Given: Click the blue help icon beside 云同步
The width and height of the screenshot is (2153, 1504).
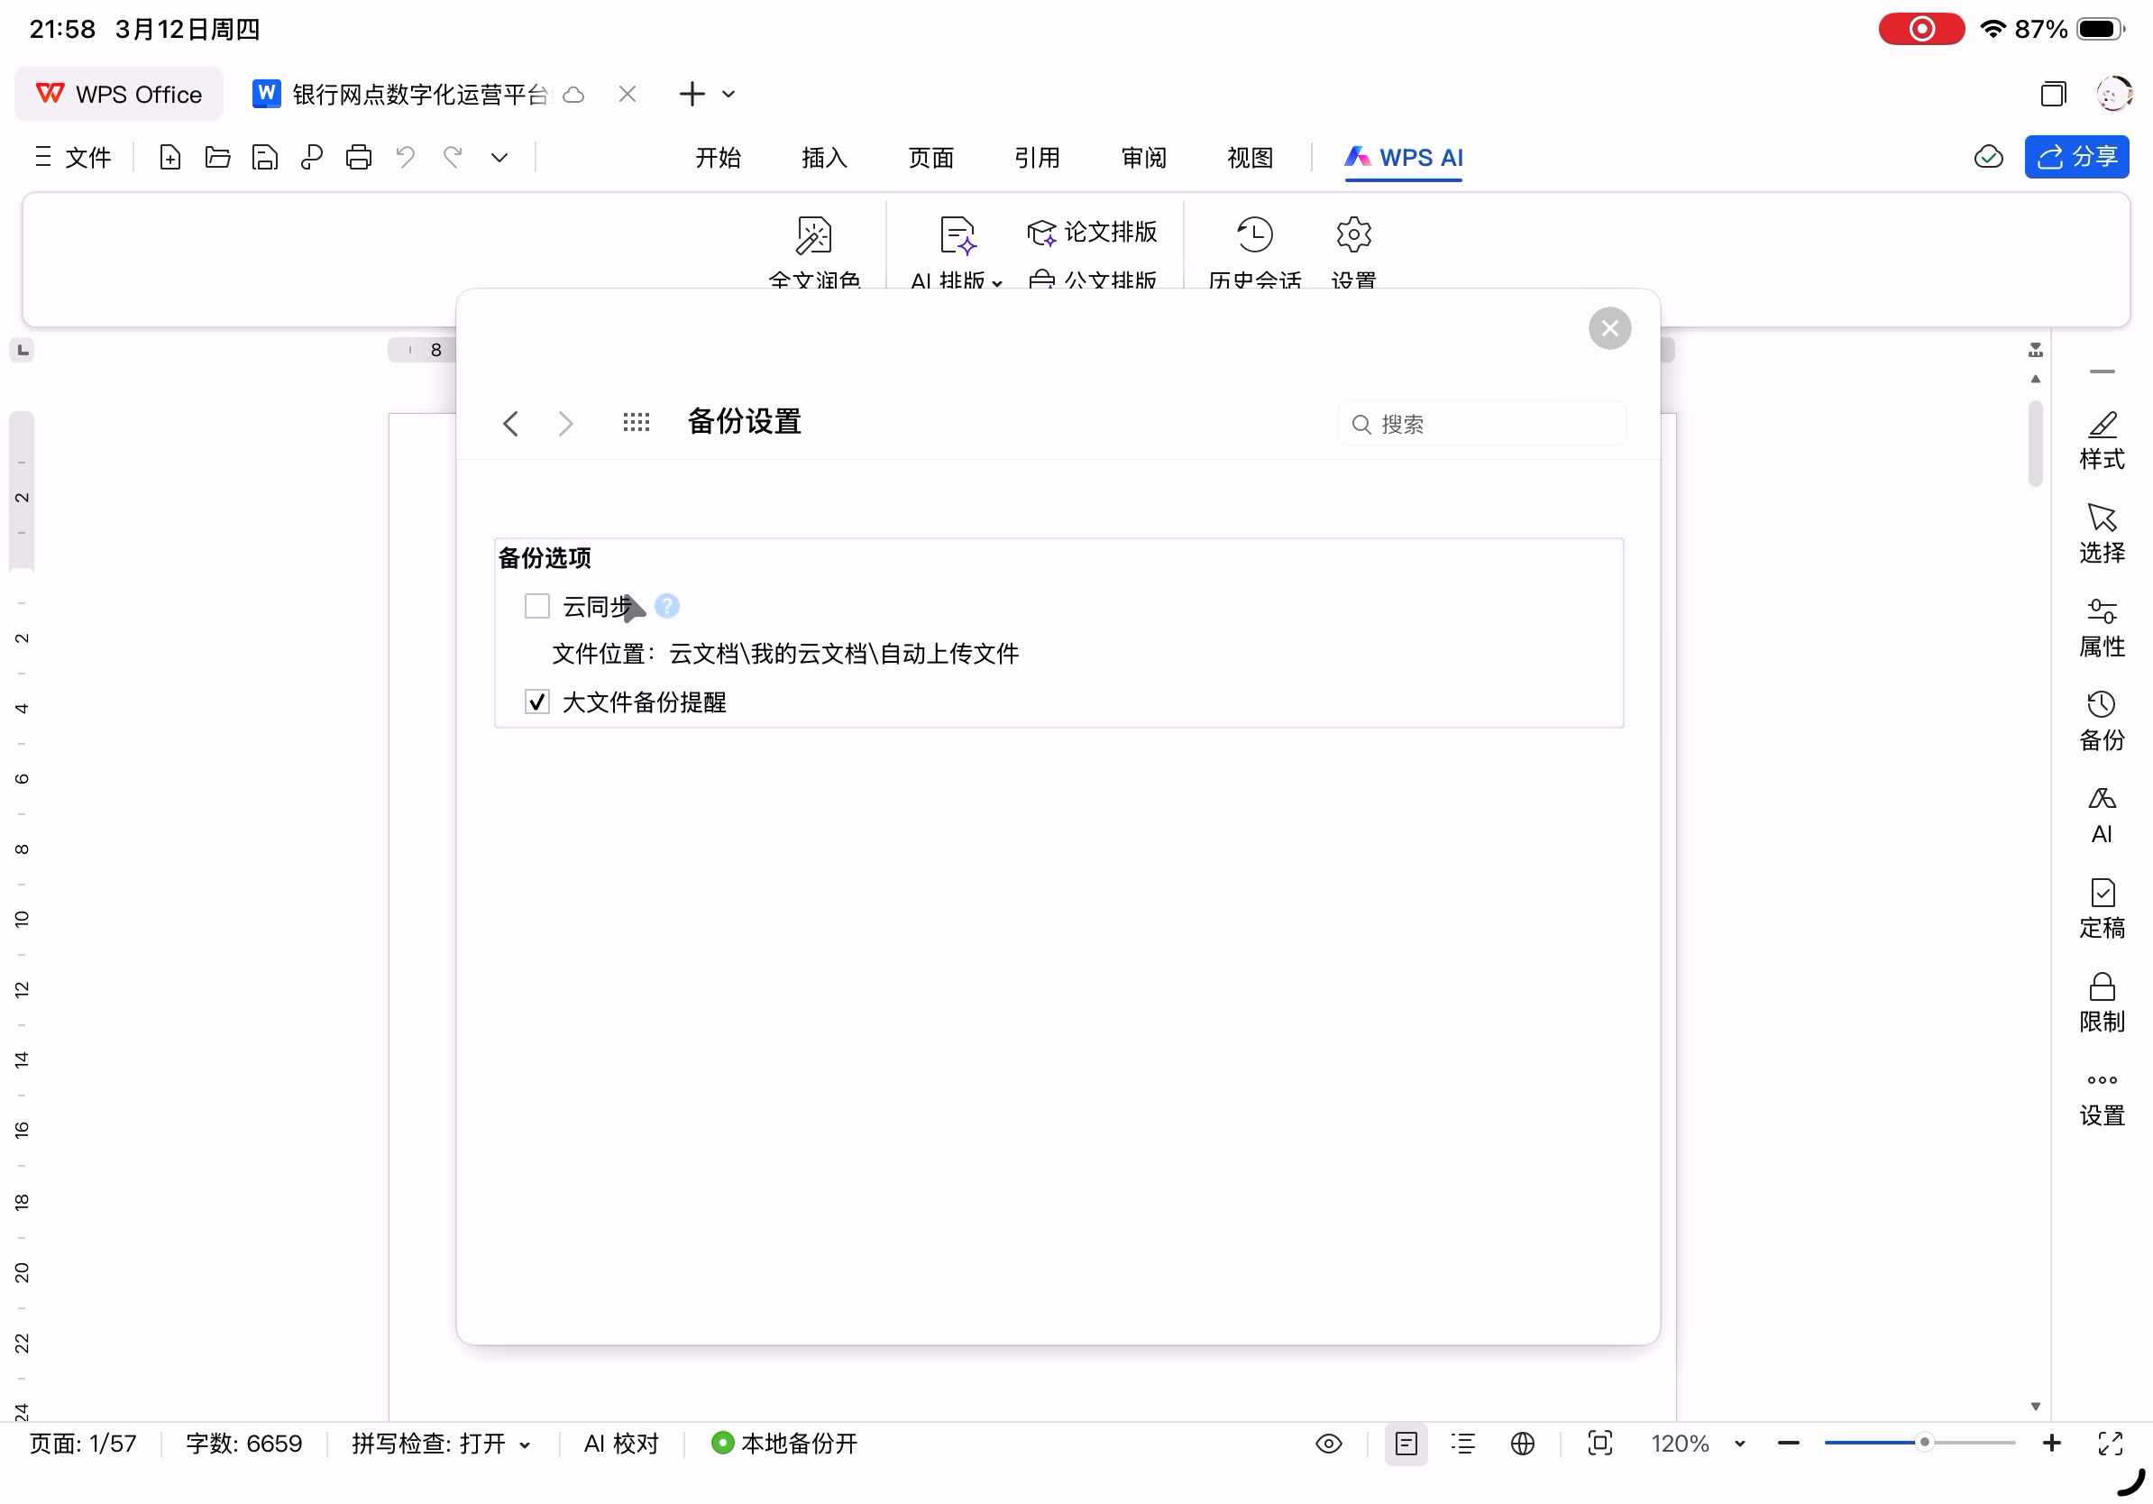Looking at the screenshot, I should coord(666,606).
